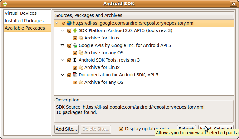The image size is (239, 139).
Task: Collapse the Google APIs node
Action: [63, 46]
